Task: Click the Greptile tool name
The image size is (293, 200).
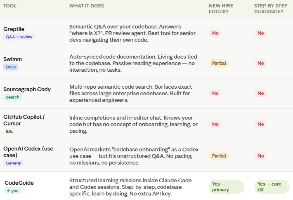Action: pos(14,29)
